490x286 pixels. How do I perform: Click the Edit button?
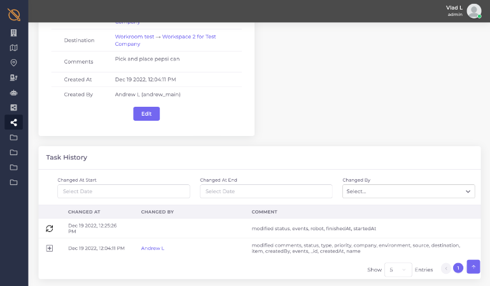click(x=146, y=114)
